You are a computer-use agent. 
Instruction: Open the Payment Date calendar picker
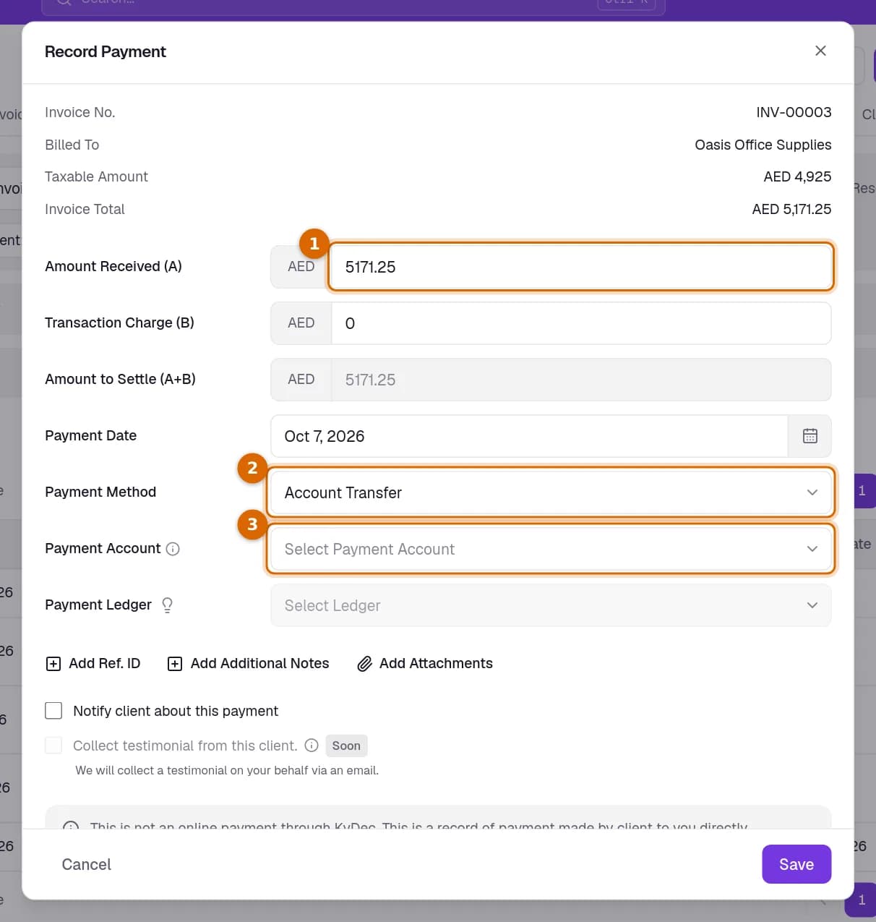point(810,436)
